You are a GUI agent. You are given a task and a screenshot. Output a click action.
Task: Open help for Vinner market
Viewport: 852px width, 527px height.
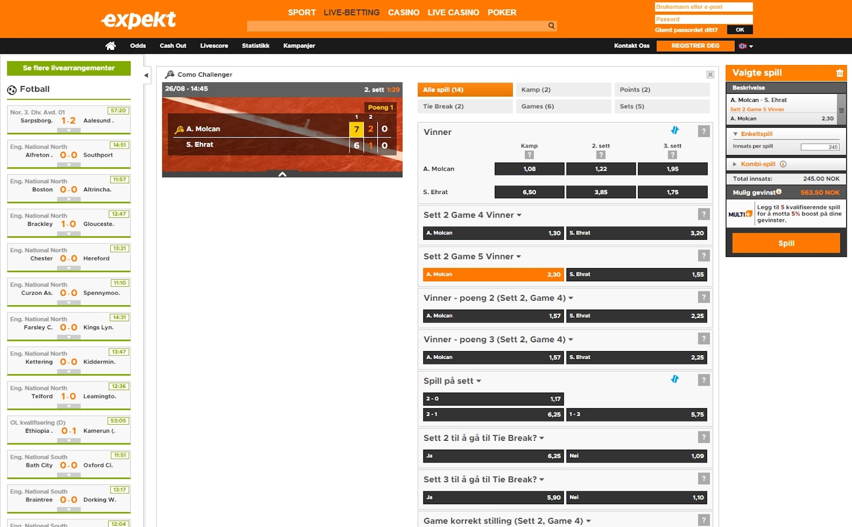point(703,131)
